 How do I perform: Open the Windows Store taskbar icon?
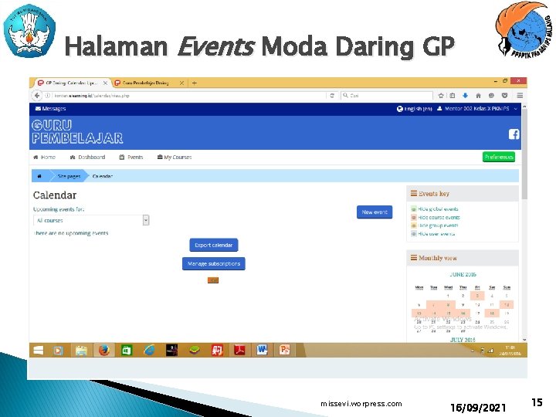[127, 351]
